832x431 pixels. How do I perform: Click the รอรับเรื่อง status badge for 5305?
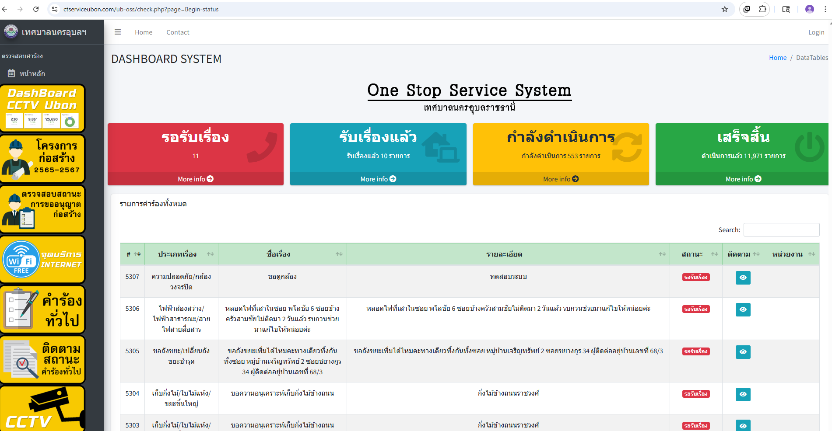point(696,351)
